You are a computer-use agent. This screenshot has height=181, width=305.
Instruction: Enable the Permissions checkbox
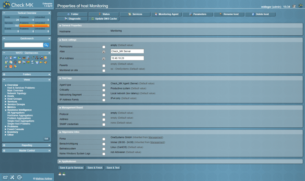tap(104, 47)
